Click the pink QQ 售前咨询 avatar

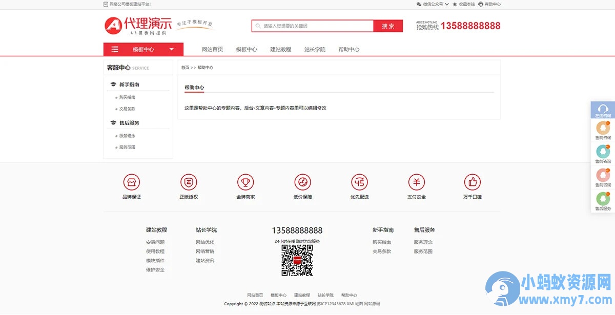click(603, 175)
